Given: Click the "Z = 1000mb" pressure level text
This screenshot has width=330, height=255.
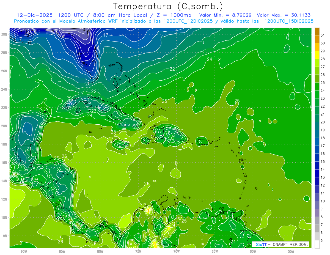Looking at the screenshot, I should click(174, 15).
